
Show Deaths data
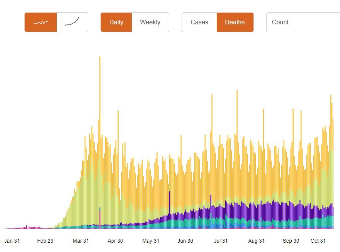pyautogui.click(x=235, y=22)
